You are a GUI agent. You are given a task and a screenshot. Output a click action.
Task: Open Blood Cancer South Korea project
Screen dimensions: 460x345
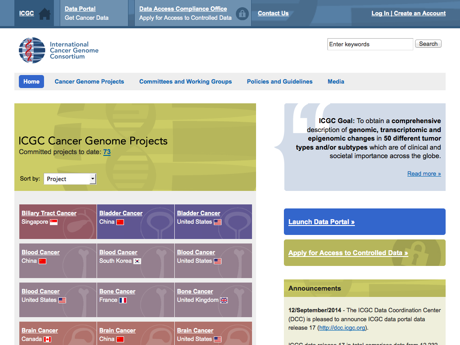118,252
